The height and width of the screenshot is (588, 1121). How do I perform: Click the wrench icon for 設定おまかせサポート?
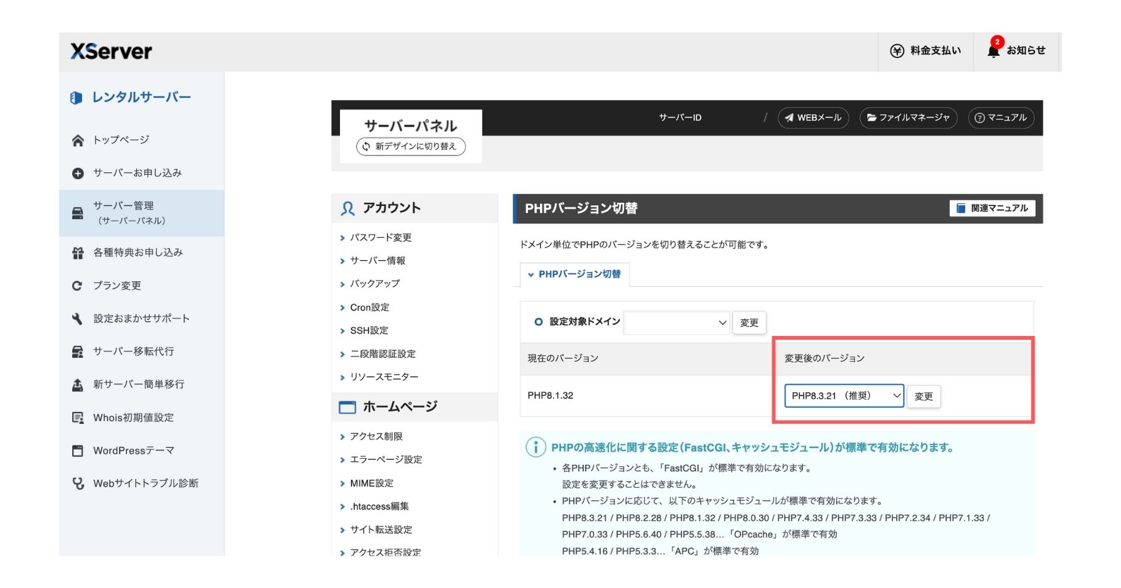coord(77,319)
